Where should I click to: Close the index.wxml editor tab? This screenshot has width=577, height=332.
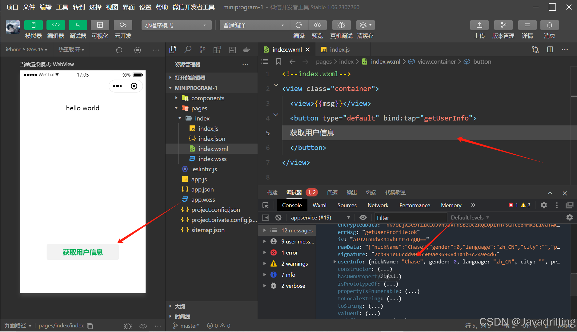pyautogui.click(x=307, y=49)
